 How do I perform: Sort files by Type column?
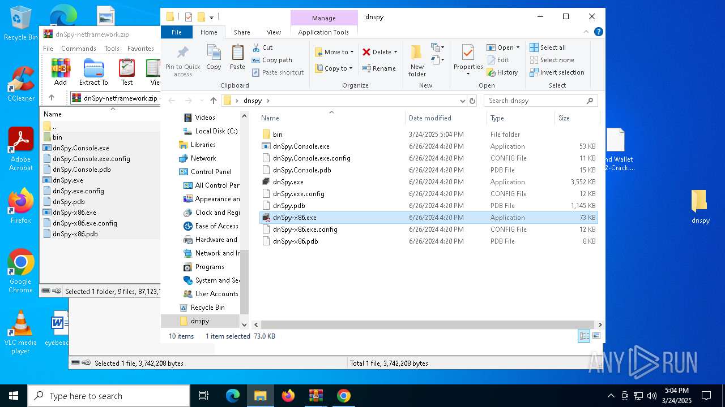pyautogui.click(x=521, y=118)
